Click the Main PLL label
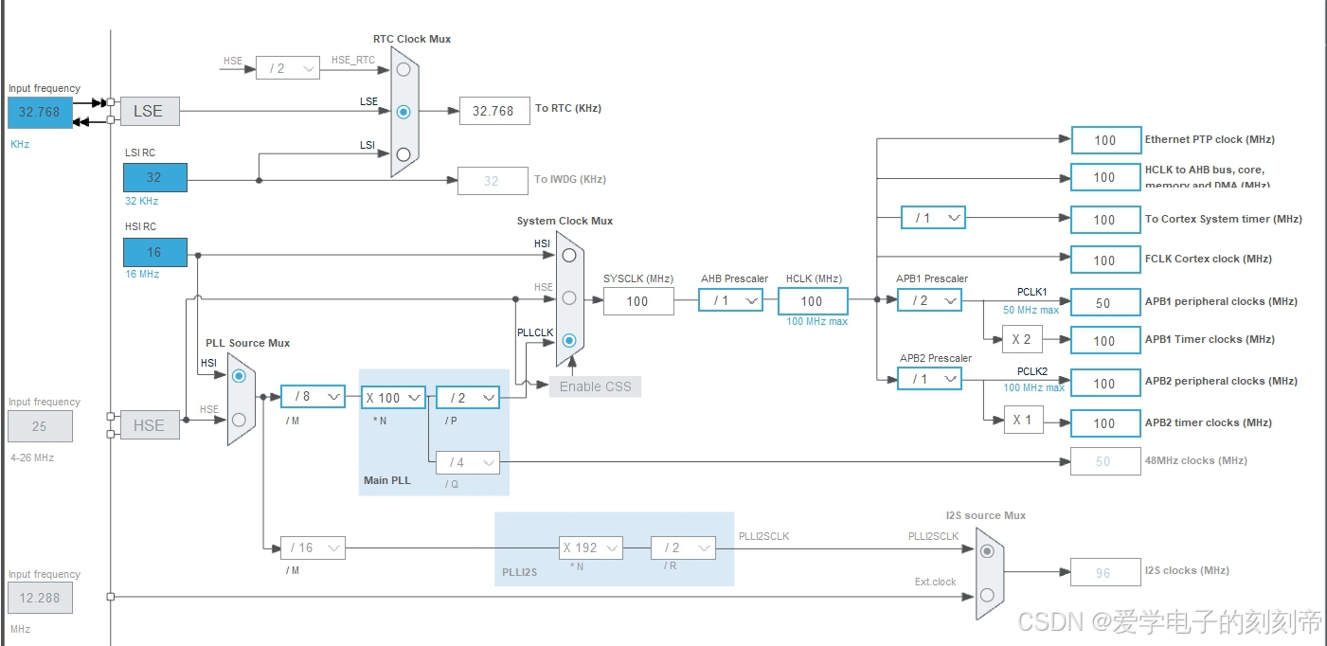The width and height of the screenshot is (1327, 646). click(387, 480)
